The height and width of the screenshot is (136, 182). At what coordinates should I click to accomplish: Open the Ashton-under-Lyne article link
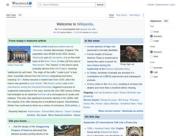[43, 46]
